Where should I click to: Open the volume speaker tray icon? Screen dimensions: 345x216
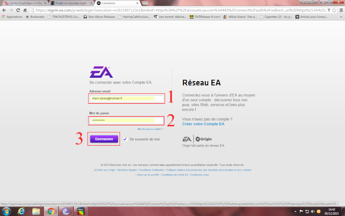coord(313,212)
